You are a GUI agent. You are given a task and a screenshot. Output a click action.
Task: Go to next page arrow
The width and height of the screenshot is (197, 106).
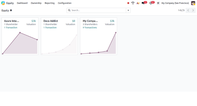(x=193, y=10)
